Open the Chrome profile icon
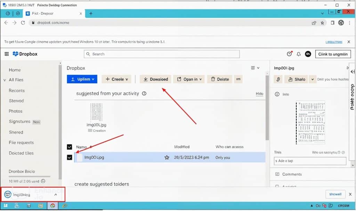356x211 pixels. click(341, 23)
